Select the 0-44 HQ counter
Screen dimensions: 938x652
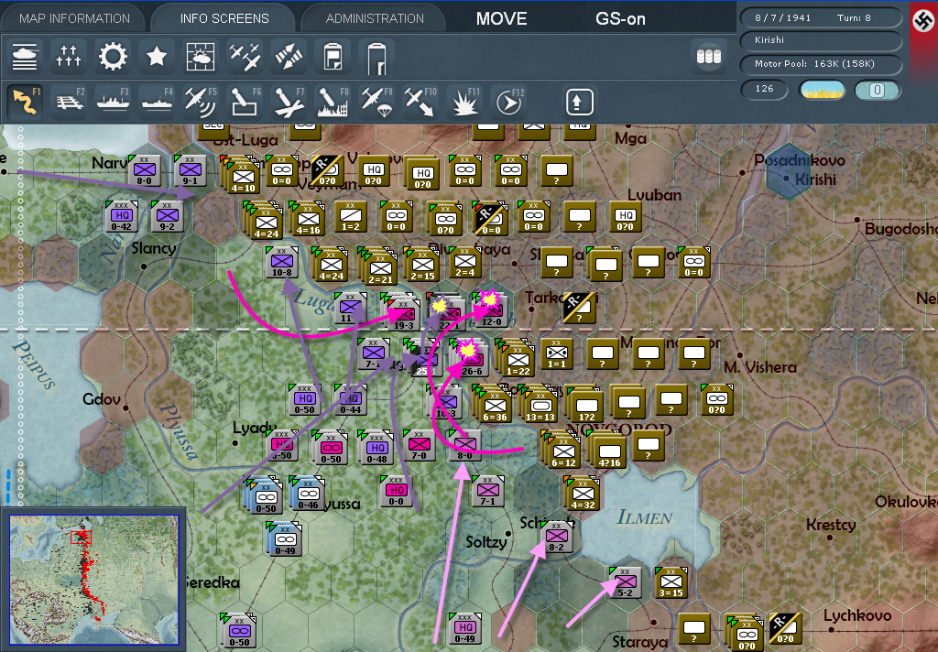[x=351, y=399]
